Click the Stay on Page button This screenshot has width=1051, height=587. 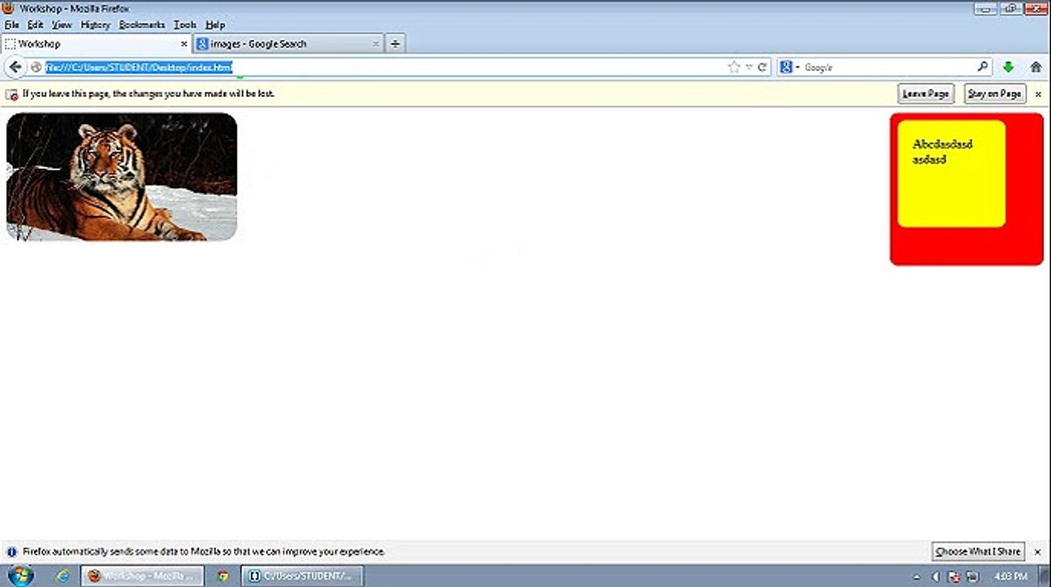[x=995, y=94]
